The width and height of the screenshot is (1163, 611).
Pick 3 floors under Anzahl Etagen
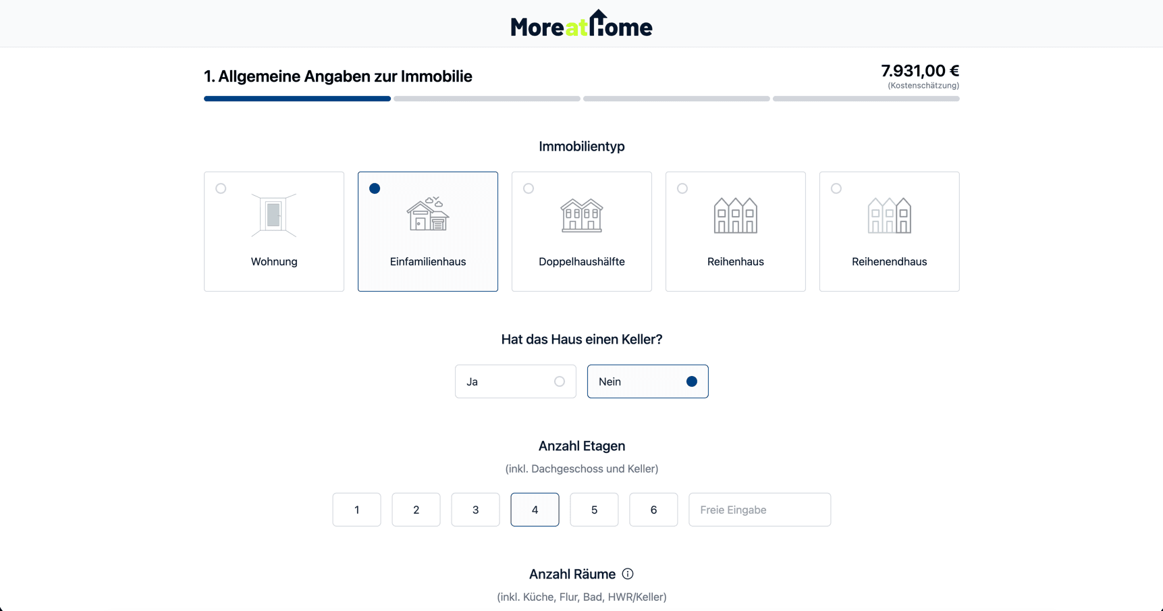[x=475, y=510]
